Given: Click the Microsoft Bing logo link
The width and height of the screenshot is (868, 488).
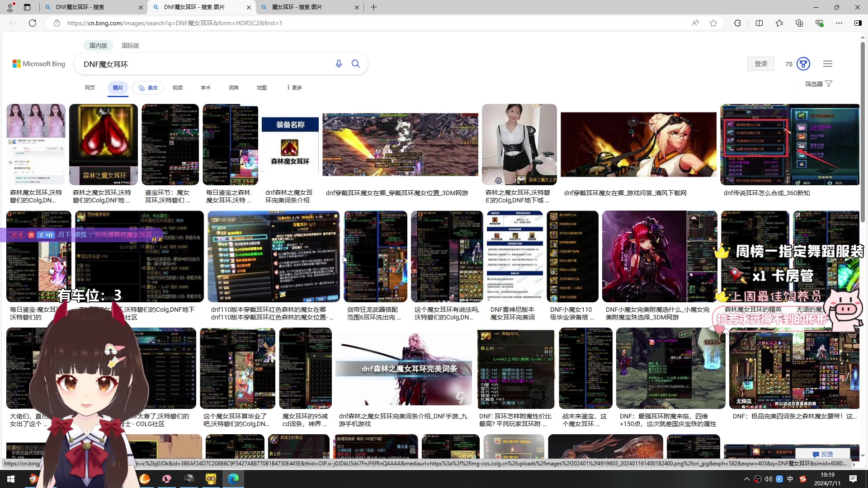Looking at the screenshot, I should pos(39,64).
